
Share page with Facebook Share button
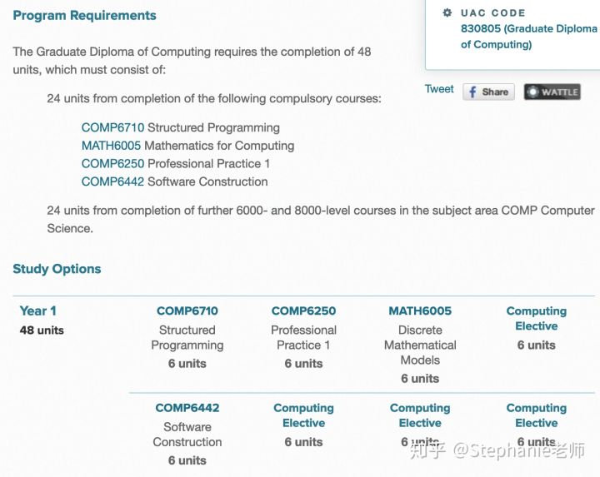point(488,92)
